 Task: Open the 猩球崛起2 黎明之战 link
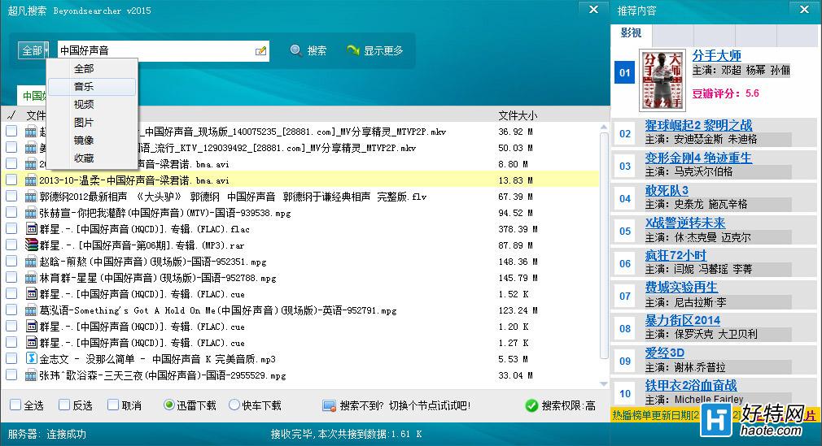pos(698,125)
